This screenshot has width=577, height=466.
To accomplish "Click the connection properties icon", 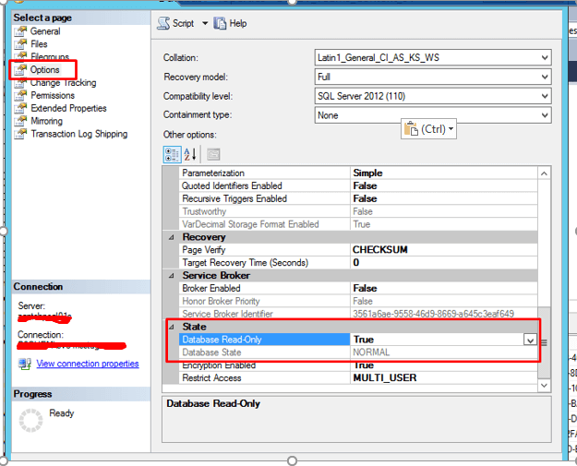I will 25,364.
